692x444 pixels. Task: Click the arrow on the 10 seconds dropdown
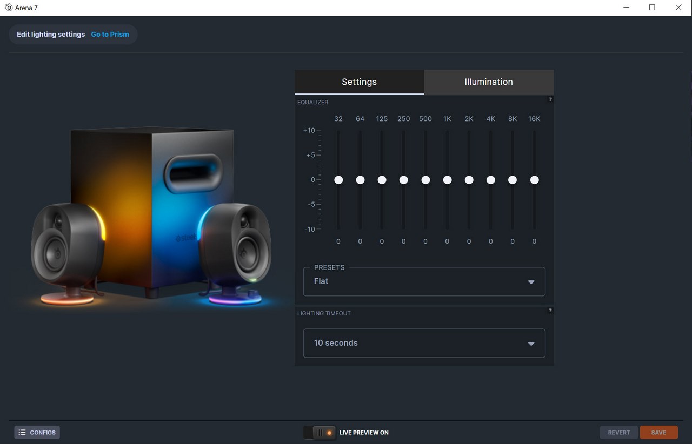531,344
